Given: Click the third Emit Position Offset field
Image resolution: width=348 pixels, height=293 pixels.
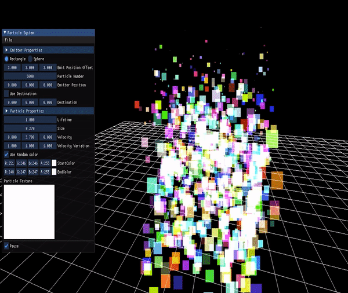Looking at the screenshot, I should point(48,67).
